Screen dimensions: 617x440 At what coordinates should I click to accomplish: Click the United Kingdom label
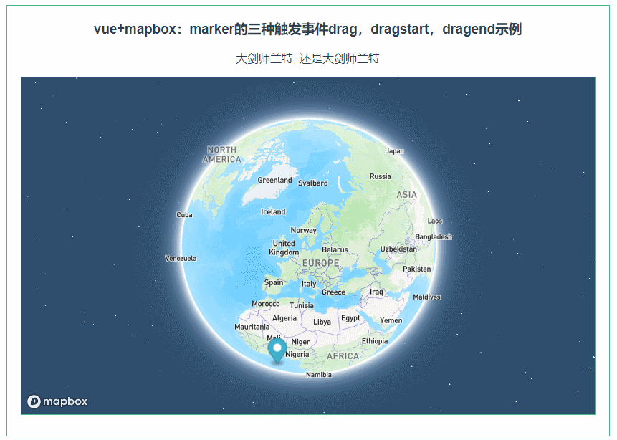[x=284, y=248]
